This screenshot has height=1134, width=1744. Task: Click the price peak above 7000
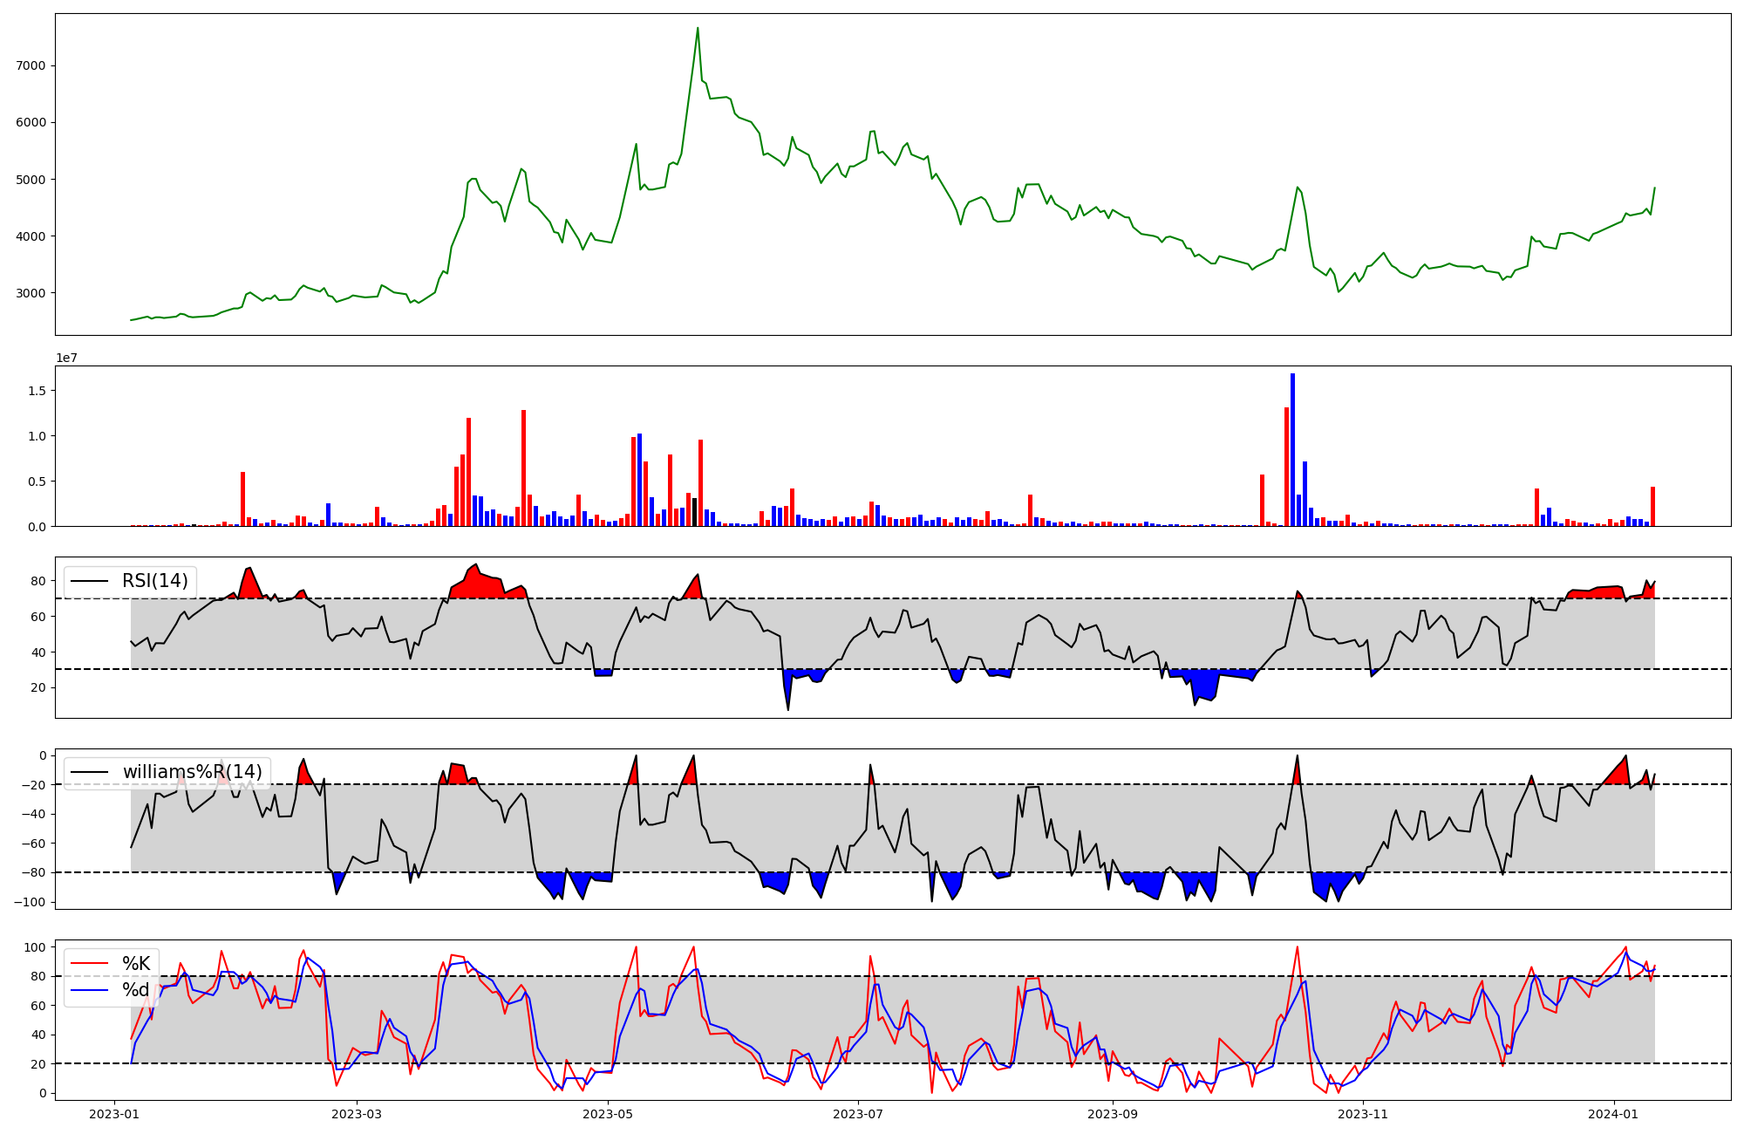[698, 28]
